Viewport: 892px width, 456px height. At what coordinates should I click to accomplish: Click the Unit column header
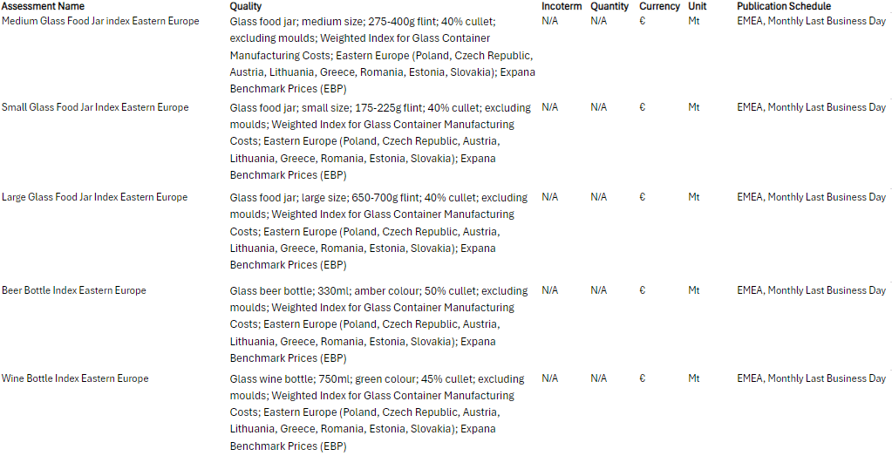tap(698, 6)
